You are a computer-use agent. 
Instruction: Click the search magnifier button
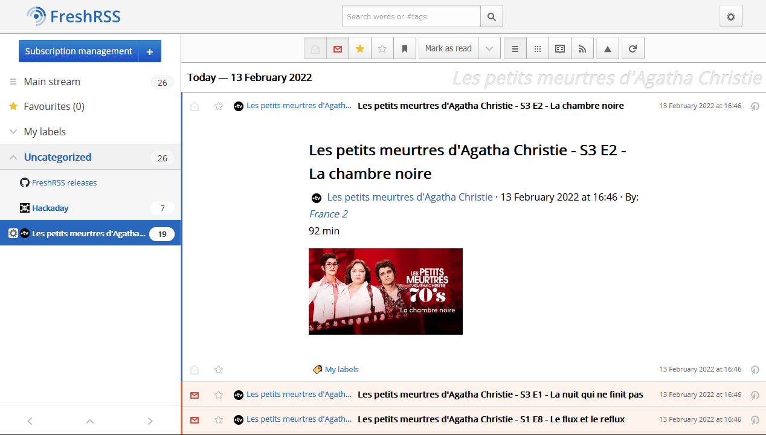click(492, 16)
